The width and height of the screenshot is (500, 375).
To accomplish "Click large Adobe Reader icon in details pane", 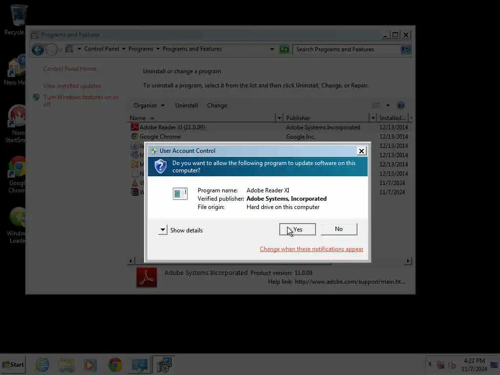I will pyautogui.click(x=146, y=277).
